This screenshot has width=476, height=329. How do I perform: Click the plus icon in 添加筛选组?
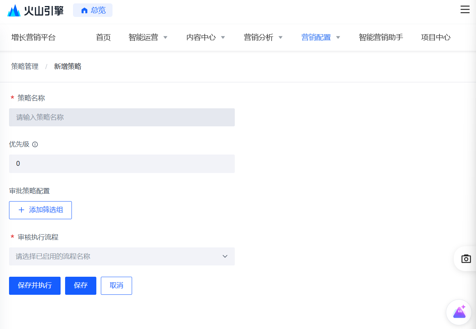point(21,210)
